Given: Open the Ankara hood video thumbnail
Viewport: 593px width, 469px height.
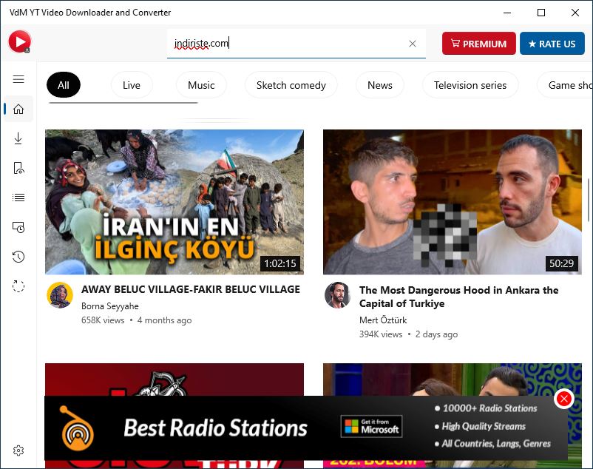Looking at the screenshot, I should pyautogui.click(x=453, y=202).
